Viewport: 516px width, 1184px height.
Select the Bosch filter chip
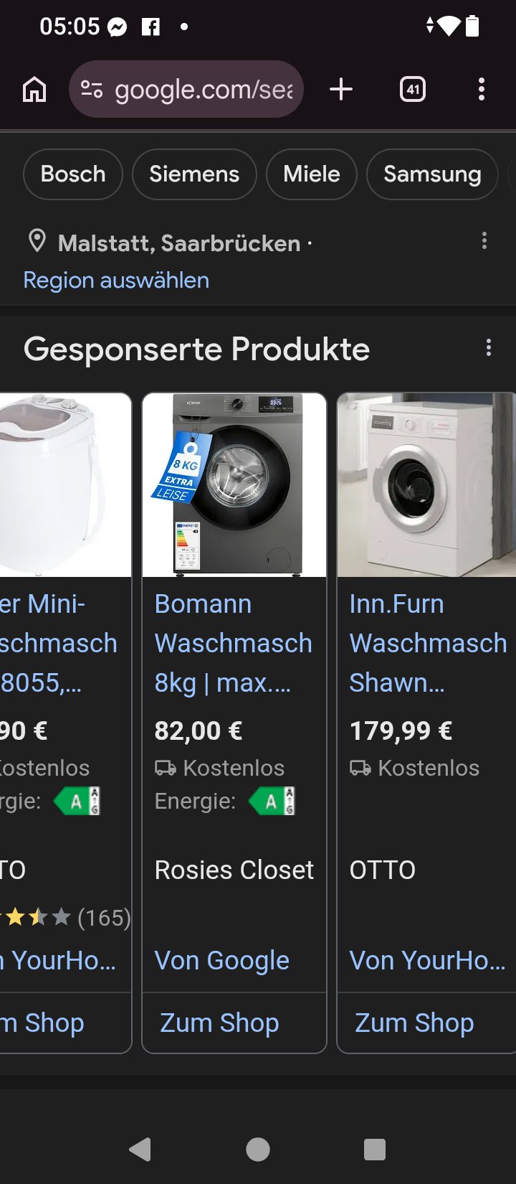pos(73,174)
